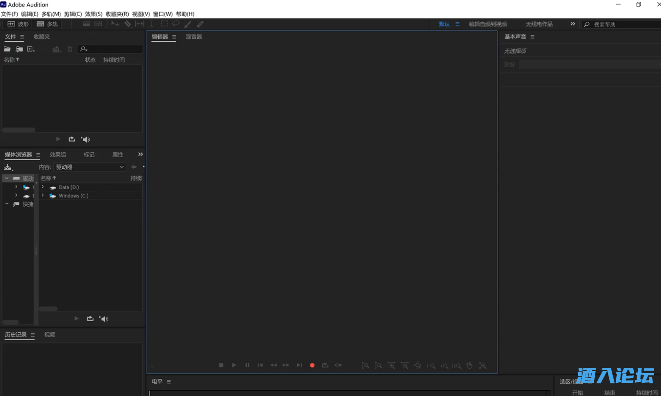Select the Spot Healing Brush tool

(200, 24)
